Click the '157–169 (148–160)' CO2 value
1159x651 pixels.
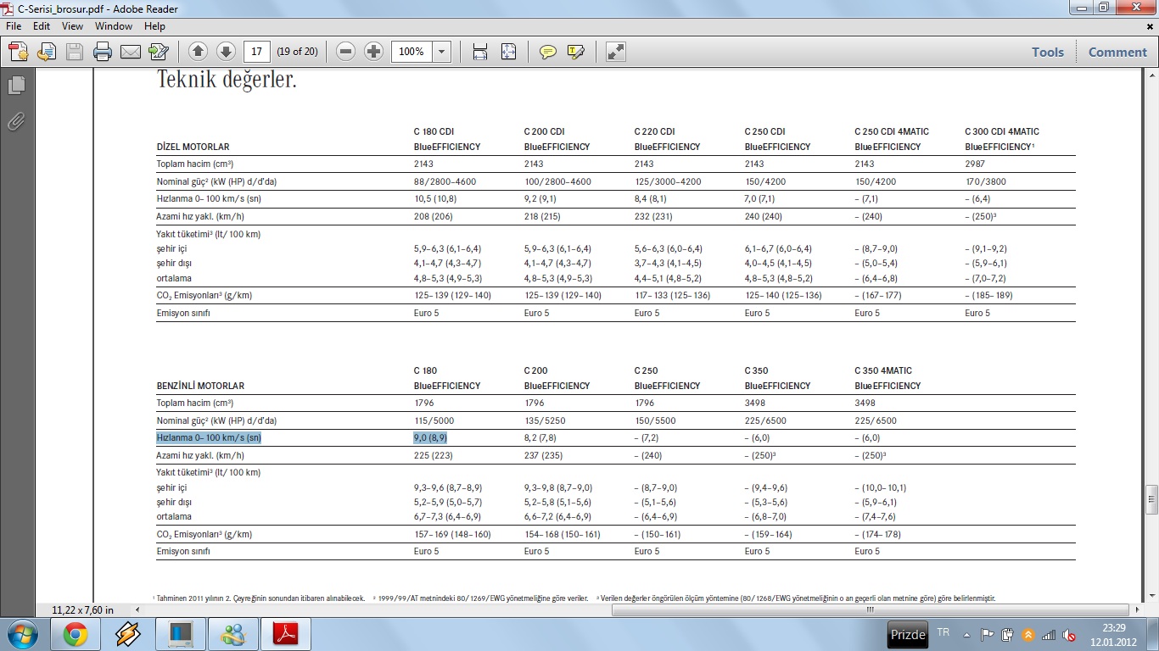pyautogui.click(x=451, y=534)
